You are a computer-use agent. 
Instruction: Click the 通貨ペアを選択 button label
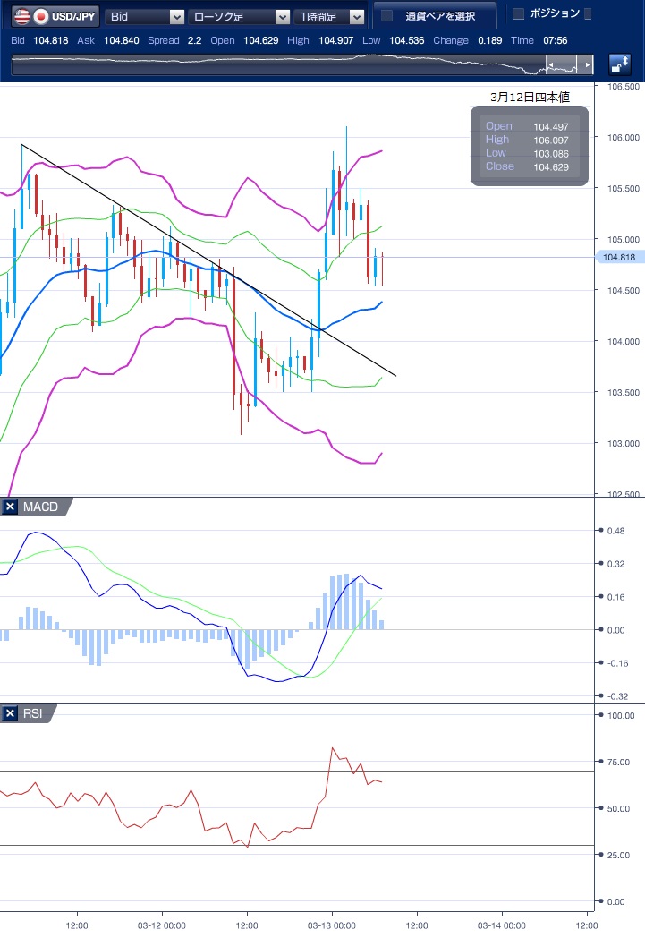(x=439, y=16)
